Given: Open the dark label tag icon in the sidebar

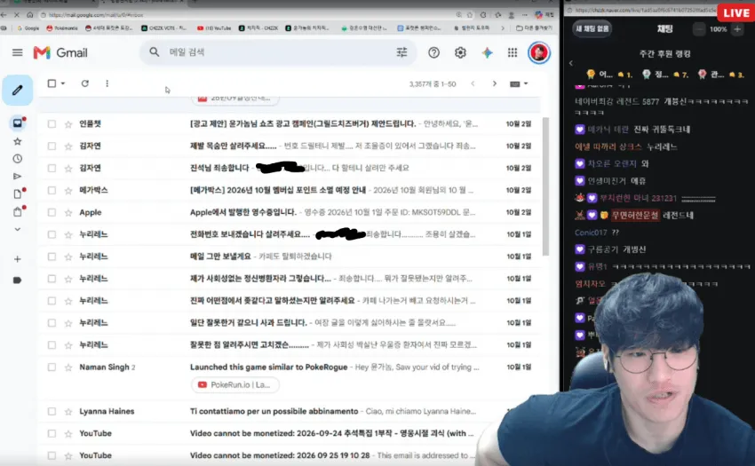Looking at the screenshot, I should (x=18, y=280).
